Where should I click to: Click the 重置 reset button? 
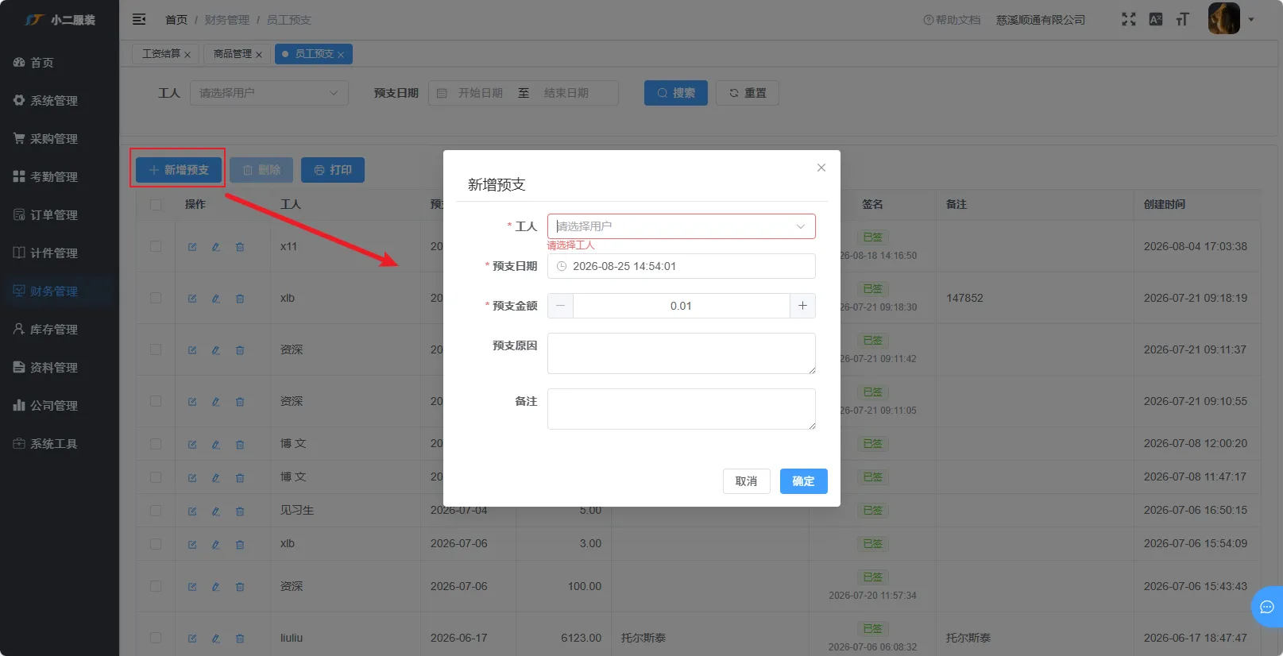pyautogui.click(x=748, y=93)
